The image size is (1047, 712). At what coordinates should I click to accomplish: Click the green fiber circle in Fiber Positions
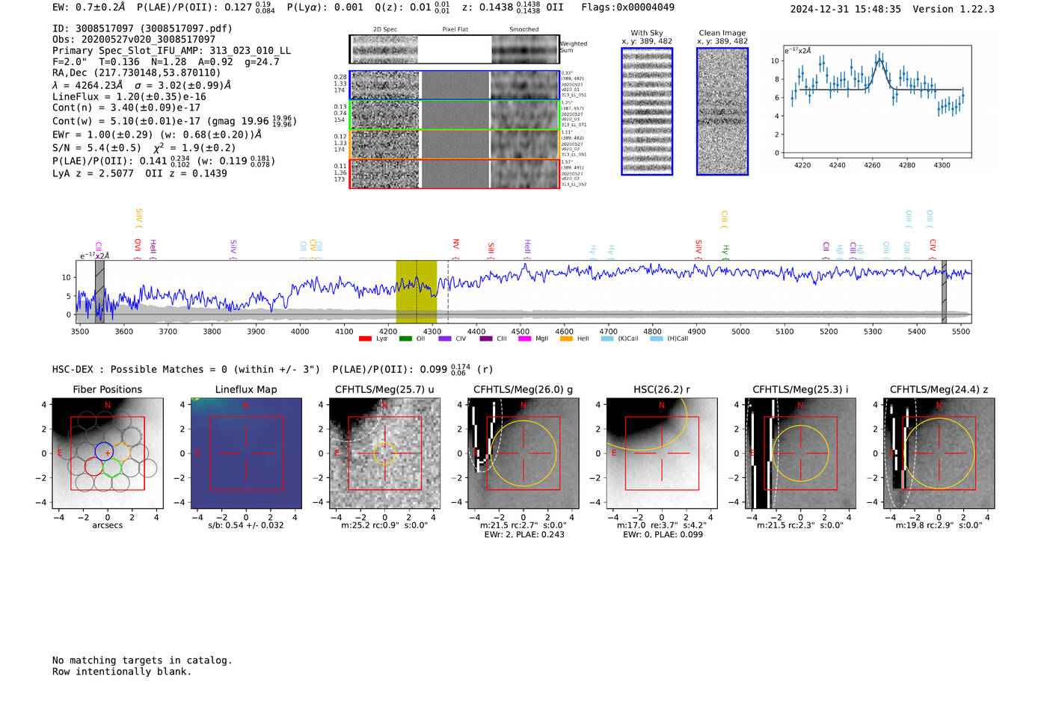(x=112, y=467)
